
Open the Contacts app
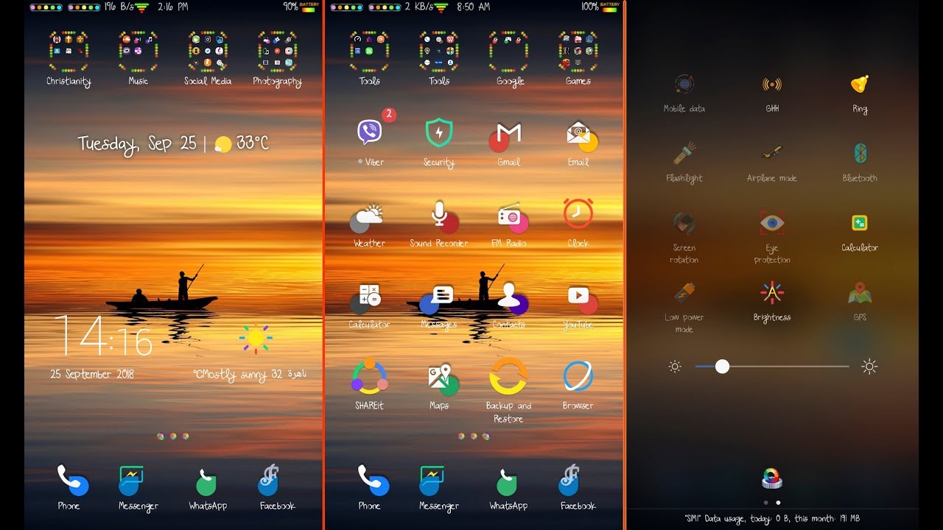click(511, 297)
